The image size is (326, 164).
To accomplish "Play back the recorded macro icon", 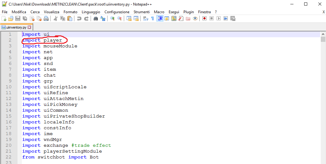I will (x=218, y=18).
